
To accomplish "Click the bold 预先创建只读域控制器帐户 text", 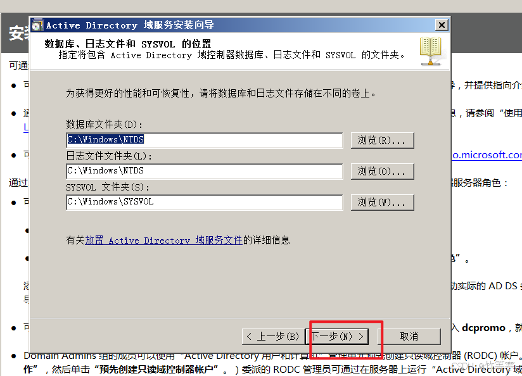I will point(156,369).
